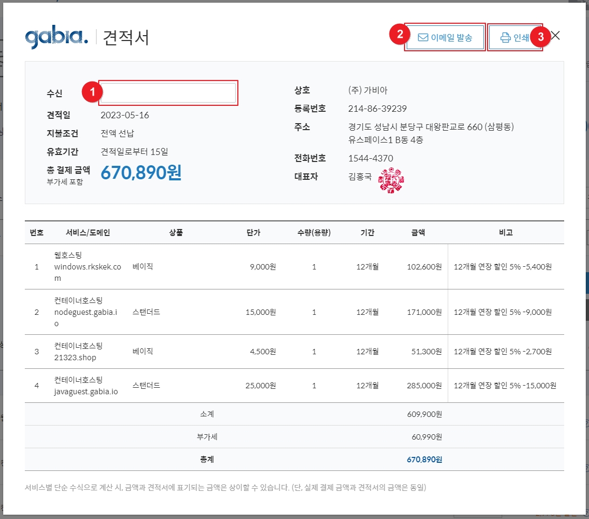589x519 pixels.
Task: Click the 25,000원 unit price cell
Action: tap(261, 386)
